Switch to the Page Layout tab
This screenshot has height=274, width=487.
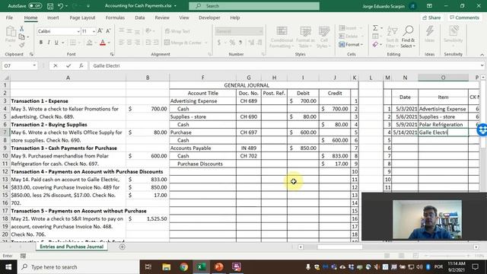point(82,18)
